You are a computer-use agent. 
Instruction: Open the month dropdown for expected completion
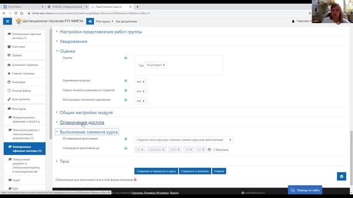157,150
